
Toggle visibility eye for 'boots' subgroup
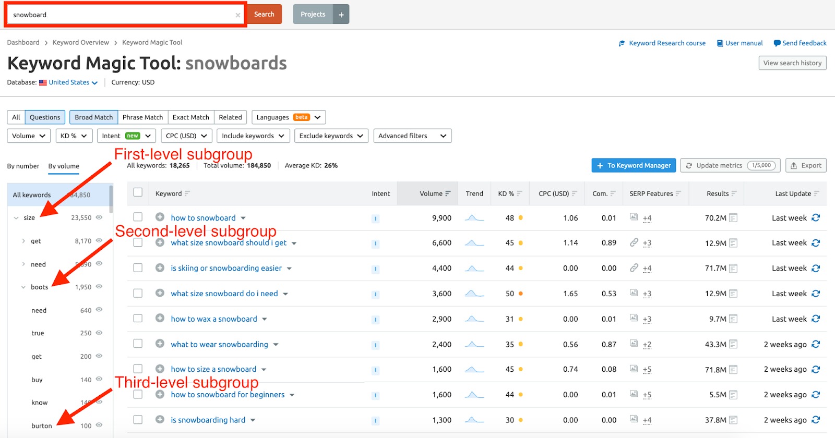(x=99, y=286)
